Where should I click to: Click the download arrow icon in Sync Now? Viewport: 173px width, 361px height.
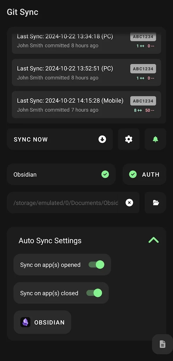[102, 139]
